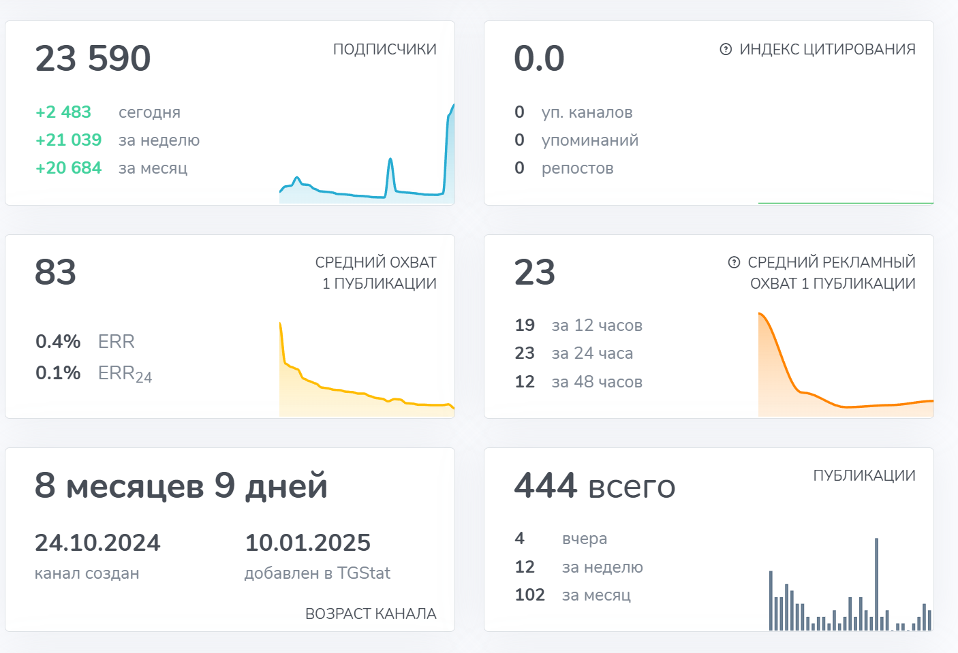Open the ПУБЛИКАЦИИ card heading
Viewport: 958px width, 653px height.
coord(864,475)
